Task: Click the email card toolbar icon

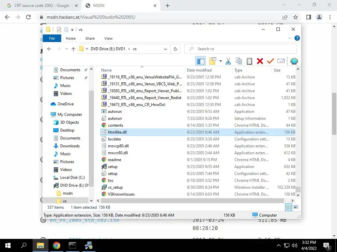Action: (x=281, y=61)
